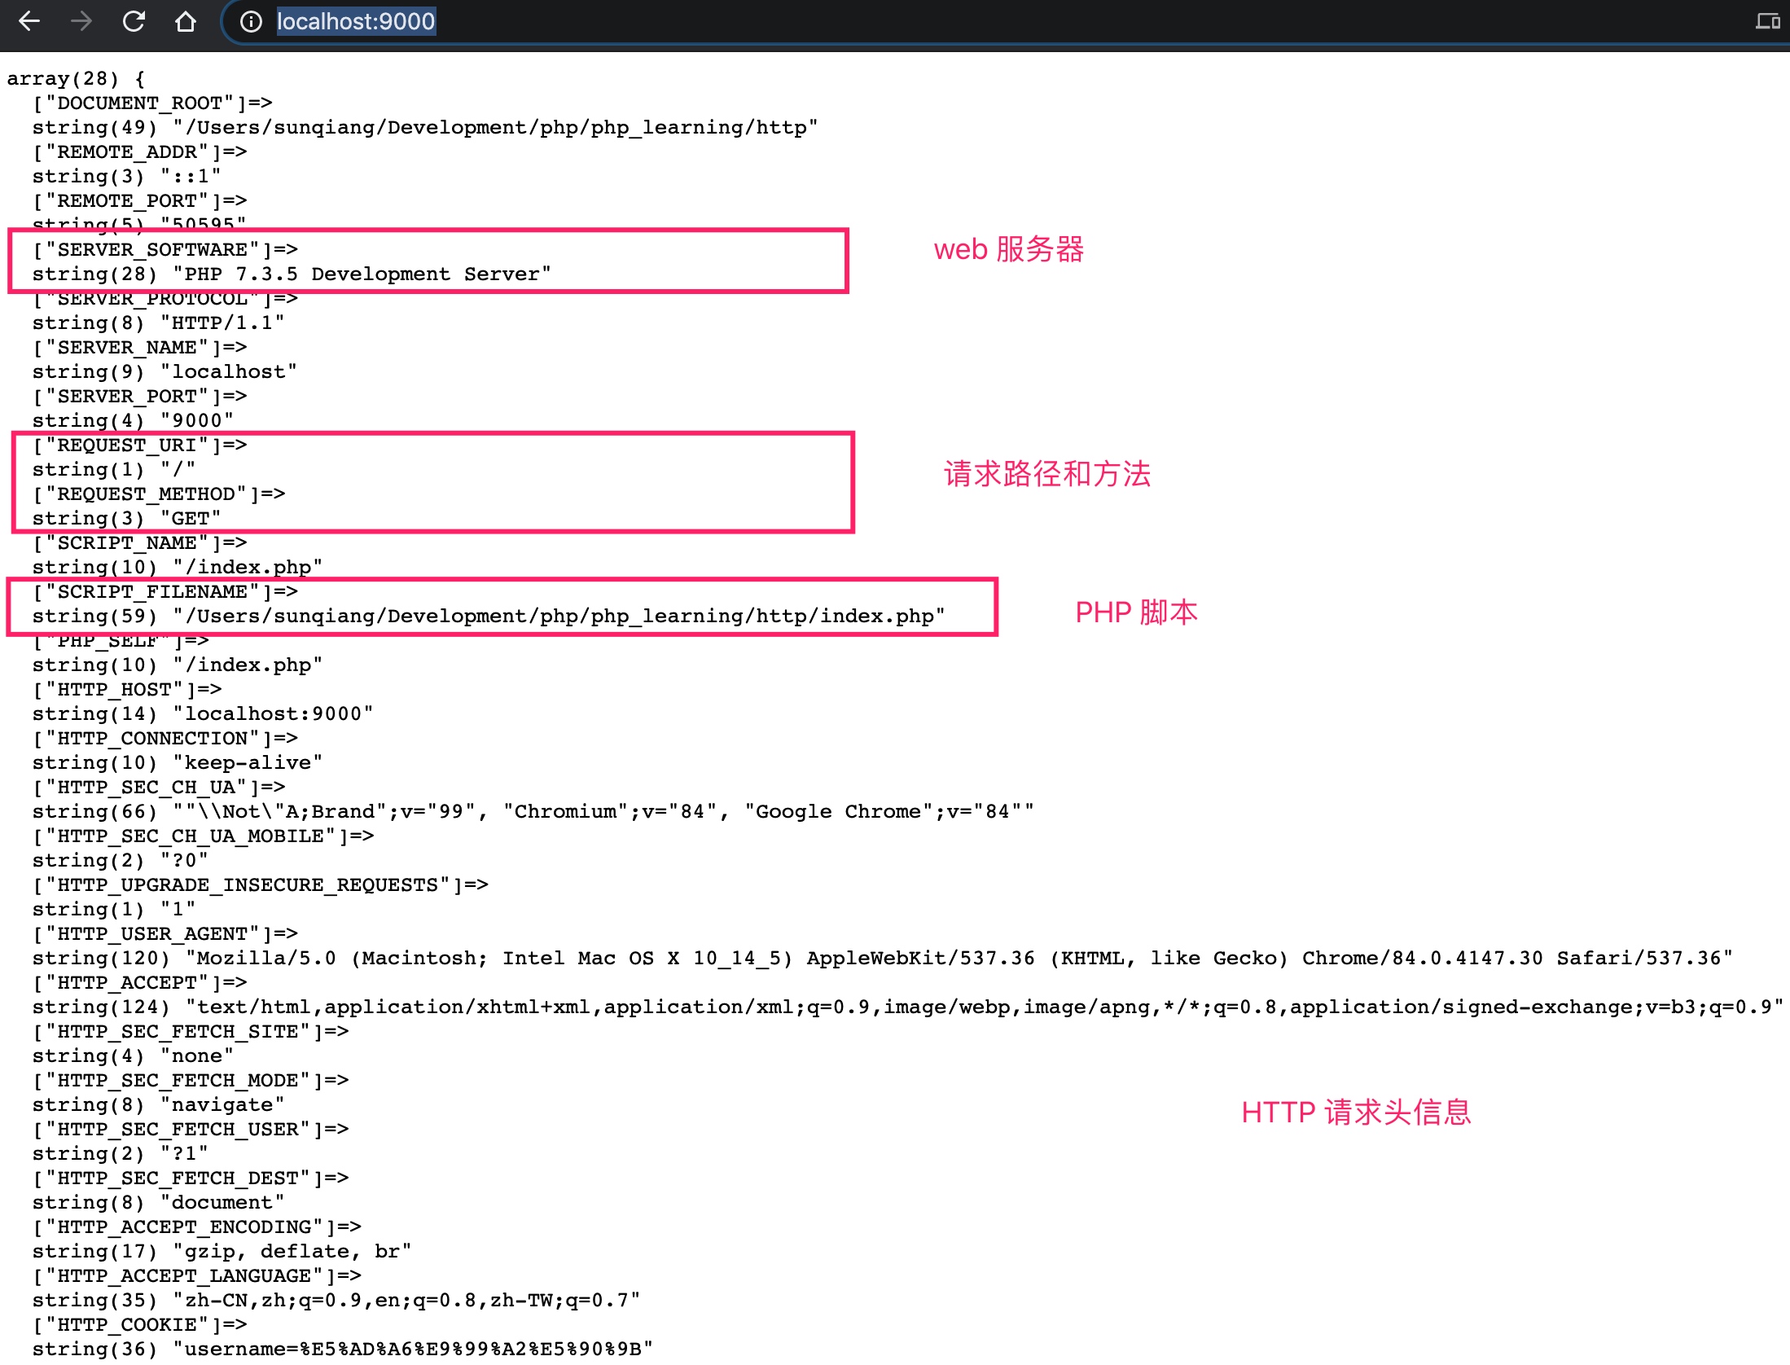Select the "HTTP_SEC_CH_UA" key line

click(x=159, y=788)
